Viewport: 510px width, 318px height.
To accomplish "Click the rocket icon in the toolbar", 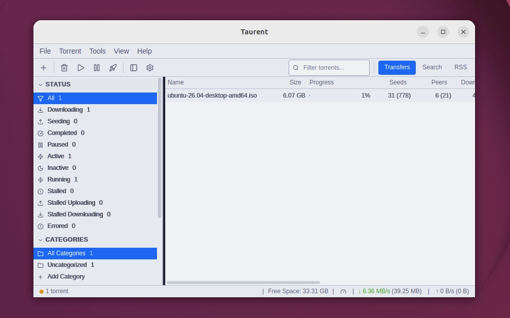I will (x=113, y=68).
